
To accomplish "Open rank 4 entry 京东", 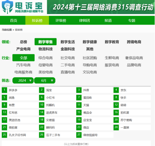I will pos(124,90).
